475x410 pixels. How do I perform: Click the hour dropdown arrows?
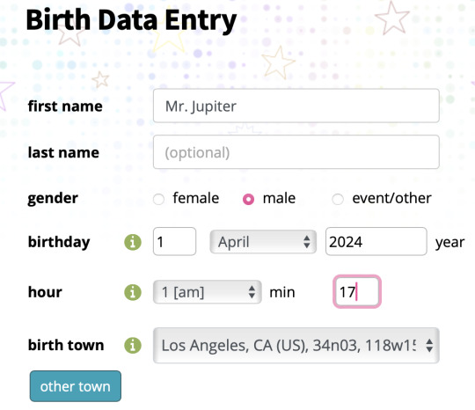(x=252, y=292)
